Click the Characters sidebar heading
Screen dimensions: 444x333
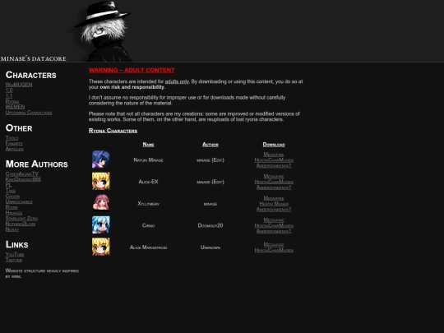tap(31, 75)
